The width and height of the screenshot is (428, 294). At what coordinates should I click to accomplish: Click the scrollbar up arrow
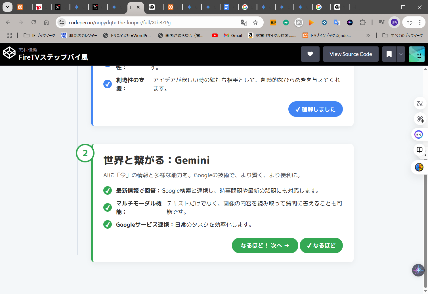[425, 68]
